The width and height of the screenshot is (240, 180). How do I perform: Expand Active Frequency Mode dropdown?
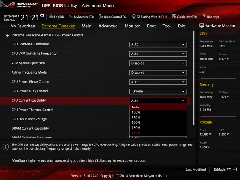click(158, 72)
